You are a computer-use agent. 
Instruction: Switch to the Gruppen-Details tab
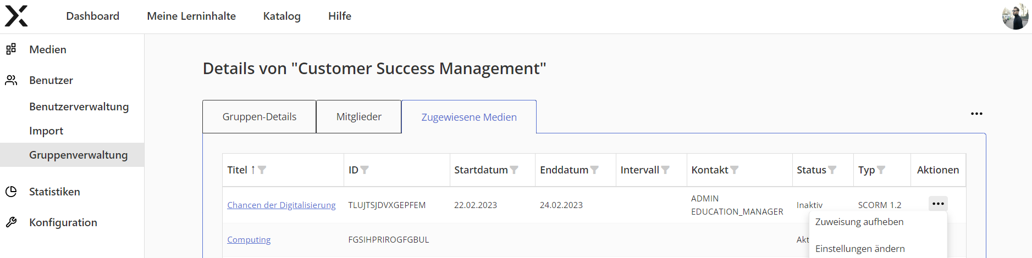pyautogui.click(x=259, y=116)
